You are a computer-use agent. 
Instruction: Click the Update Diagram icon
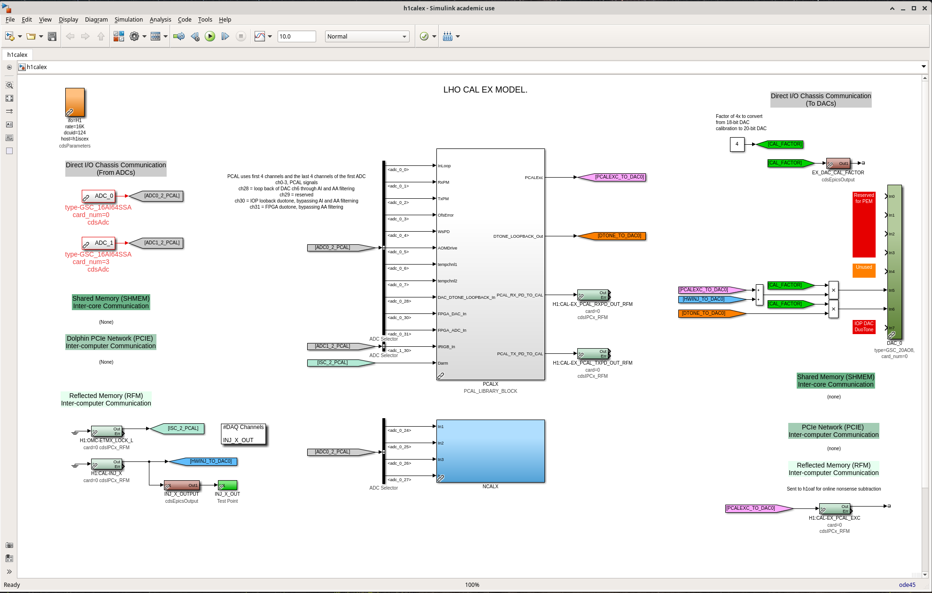pyautogui.click(x=179, y=36)
